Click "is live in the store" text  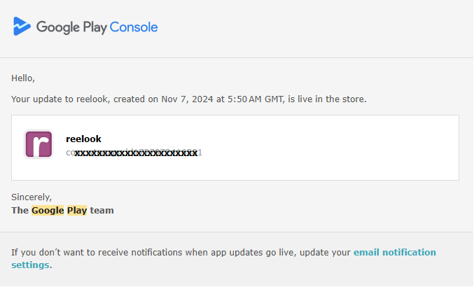pos(330,99)
